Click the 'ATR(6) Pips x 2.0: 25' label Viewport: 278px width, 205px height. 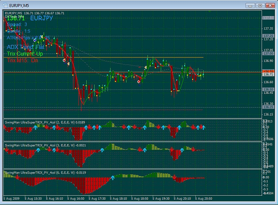28,38
